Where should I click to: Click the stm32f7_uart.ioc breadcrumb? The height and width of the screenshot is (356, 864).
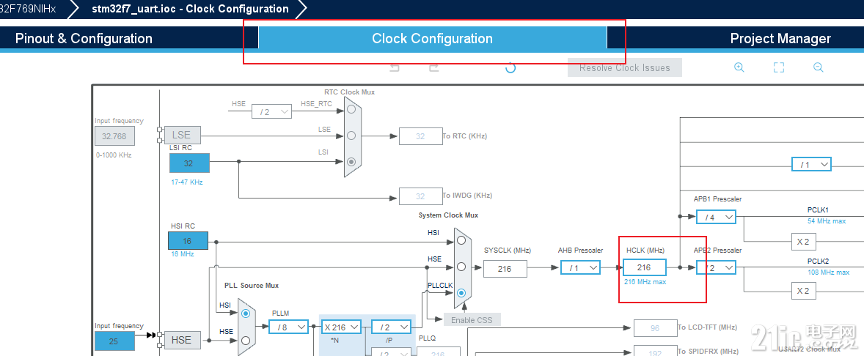point(190,9)
